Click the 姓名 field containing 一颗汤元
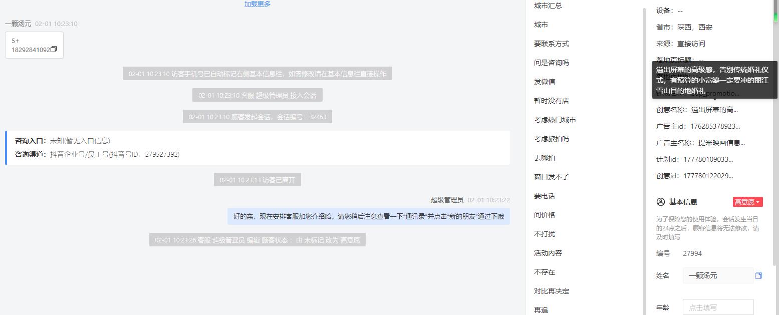This screenshot has width=779, height=315. (x=718, y=275)
